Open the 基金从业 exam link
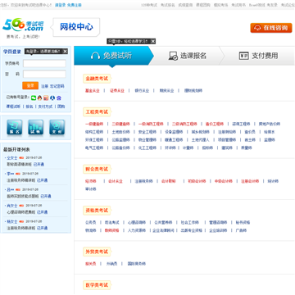295x295 pixels. (93, 91)
